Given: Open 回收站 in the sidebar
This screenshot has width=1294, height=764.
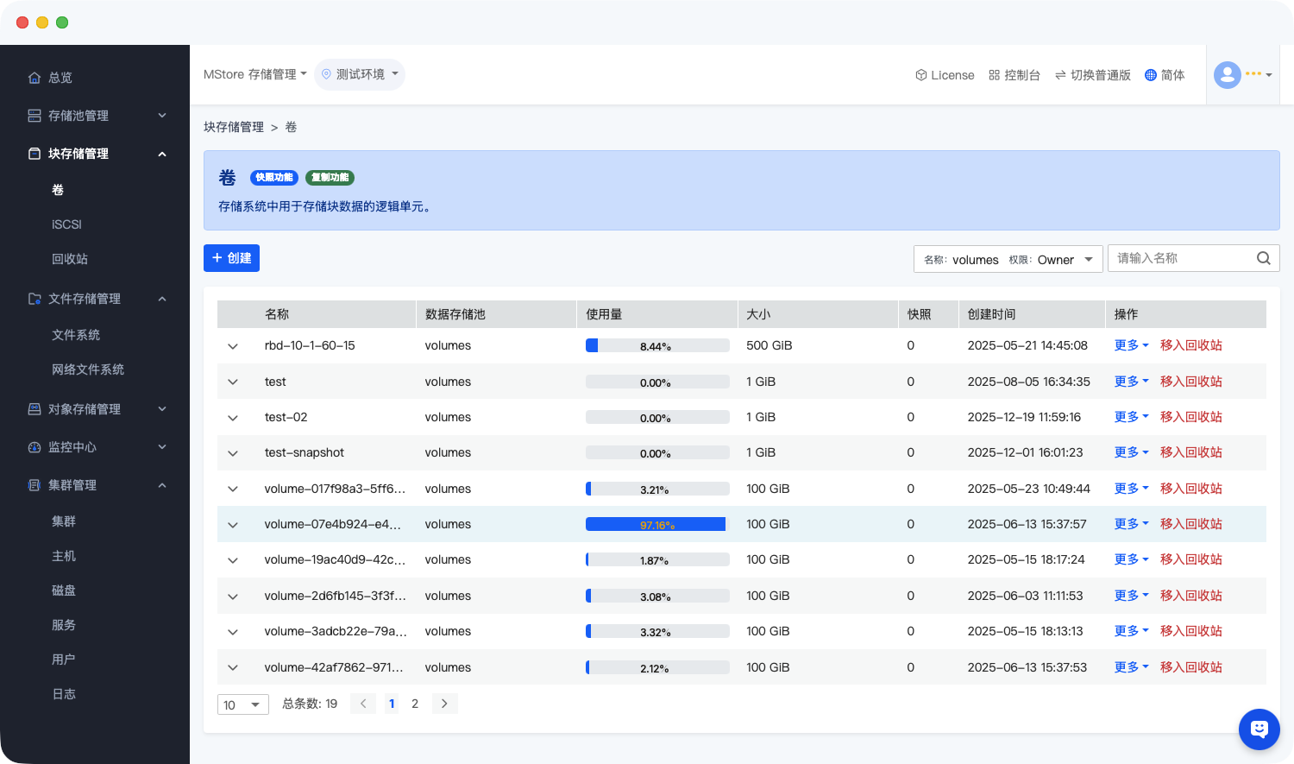Looking at the screenshot, I should pyautogui.click(x=70, y=259).
